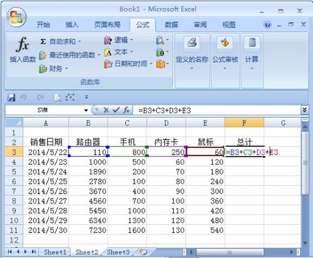Expand Formula Auditing dropdown arrow
The image size is (313, 258).
point(225,68)
